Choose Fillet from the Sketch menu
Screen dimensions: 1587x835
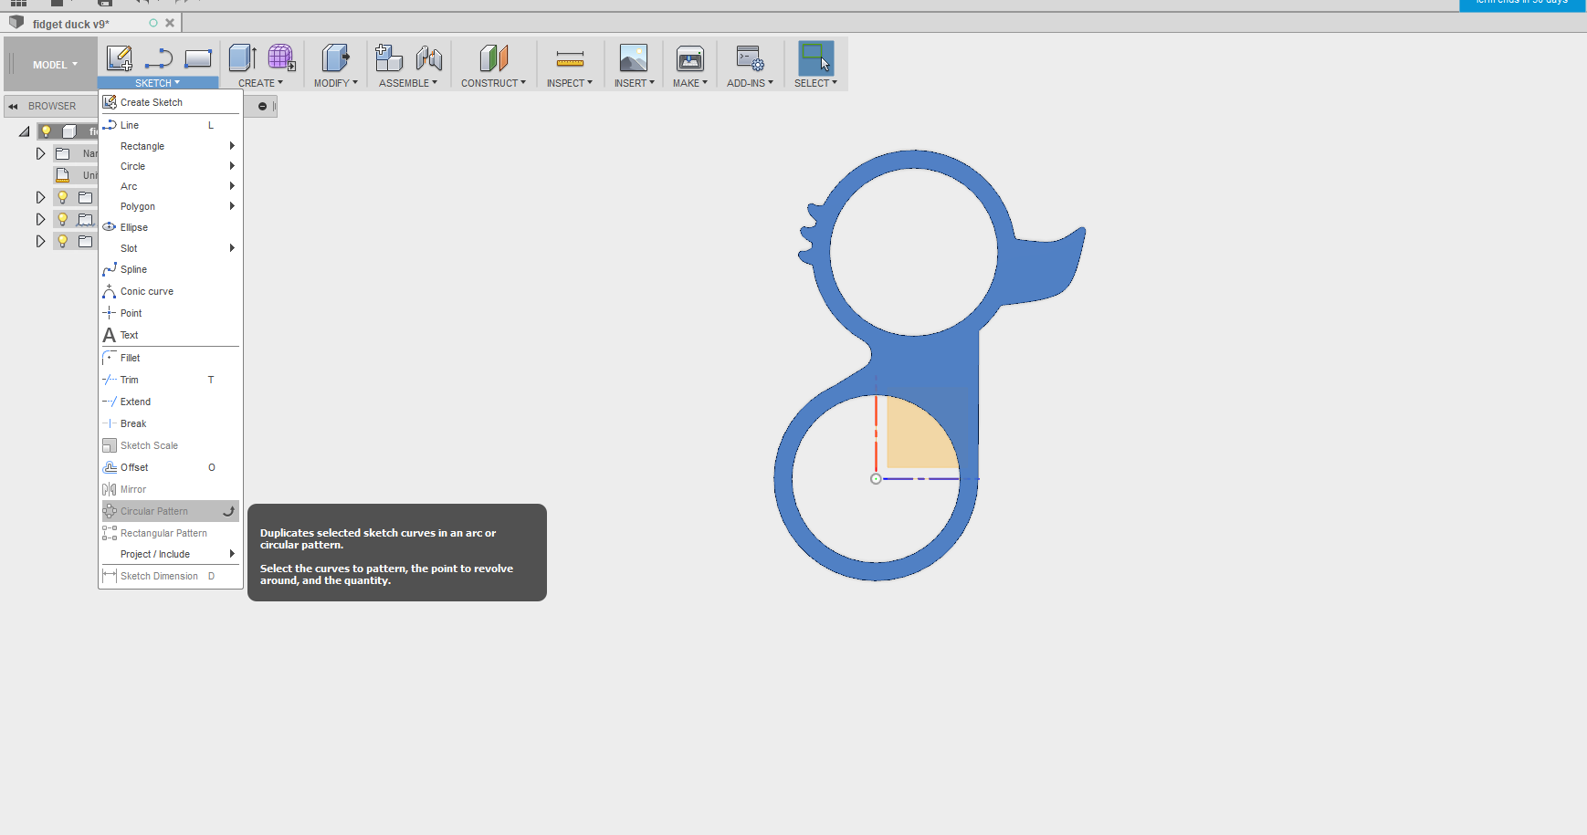point(171,358)
